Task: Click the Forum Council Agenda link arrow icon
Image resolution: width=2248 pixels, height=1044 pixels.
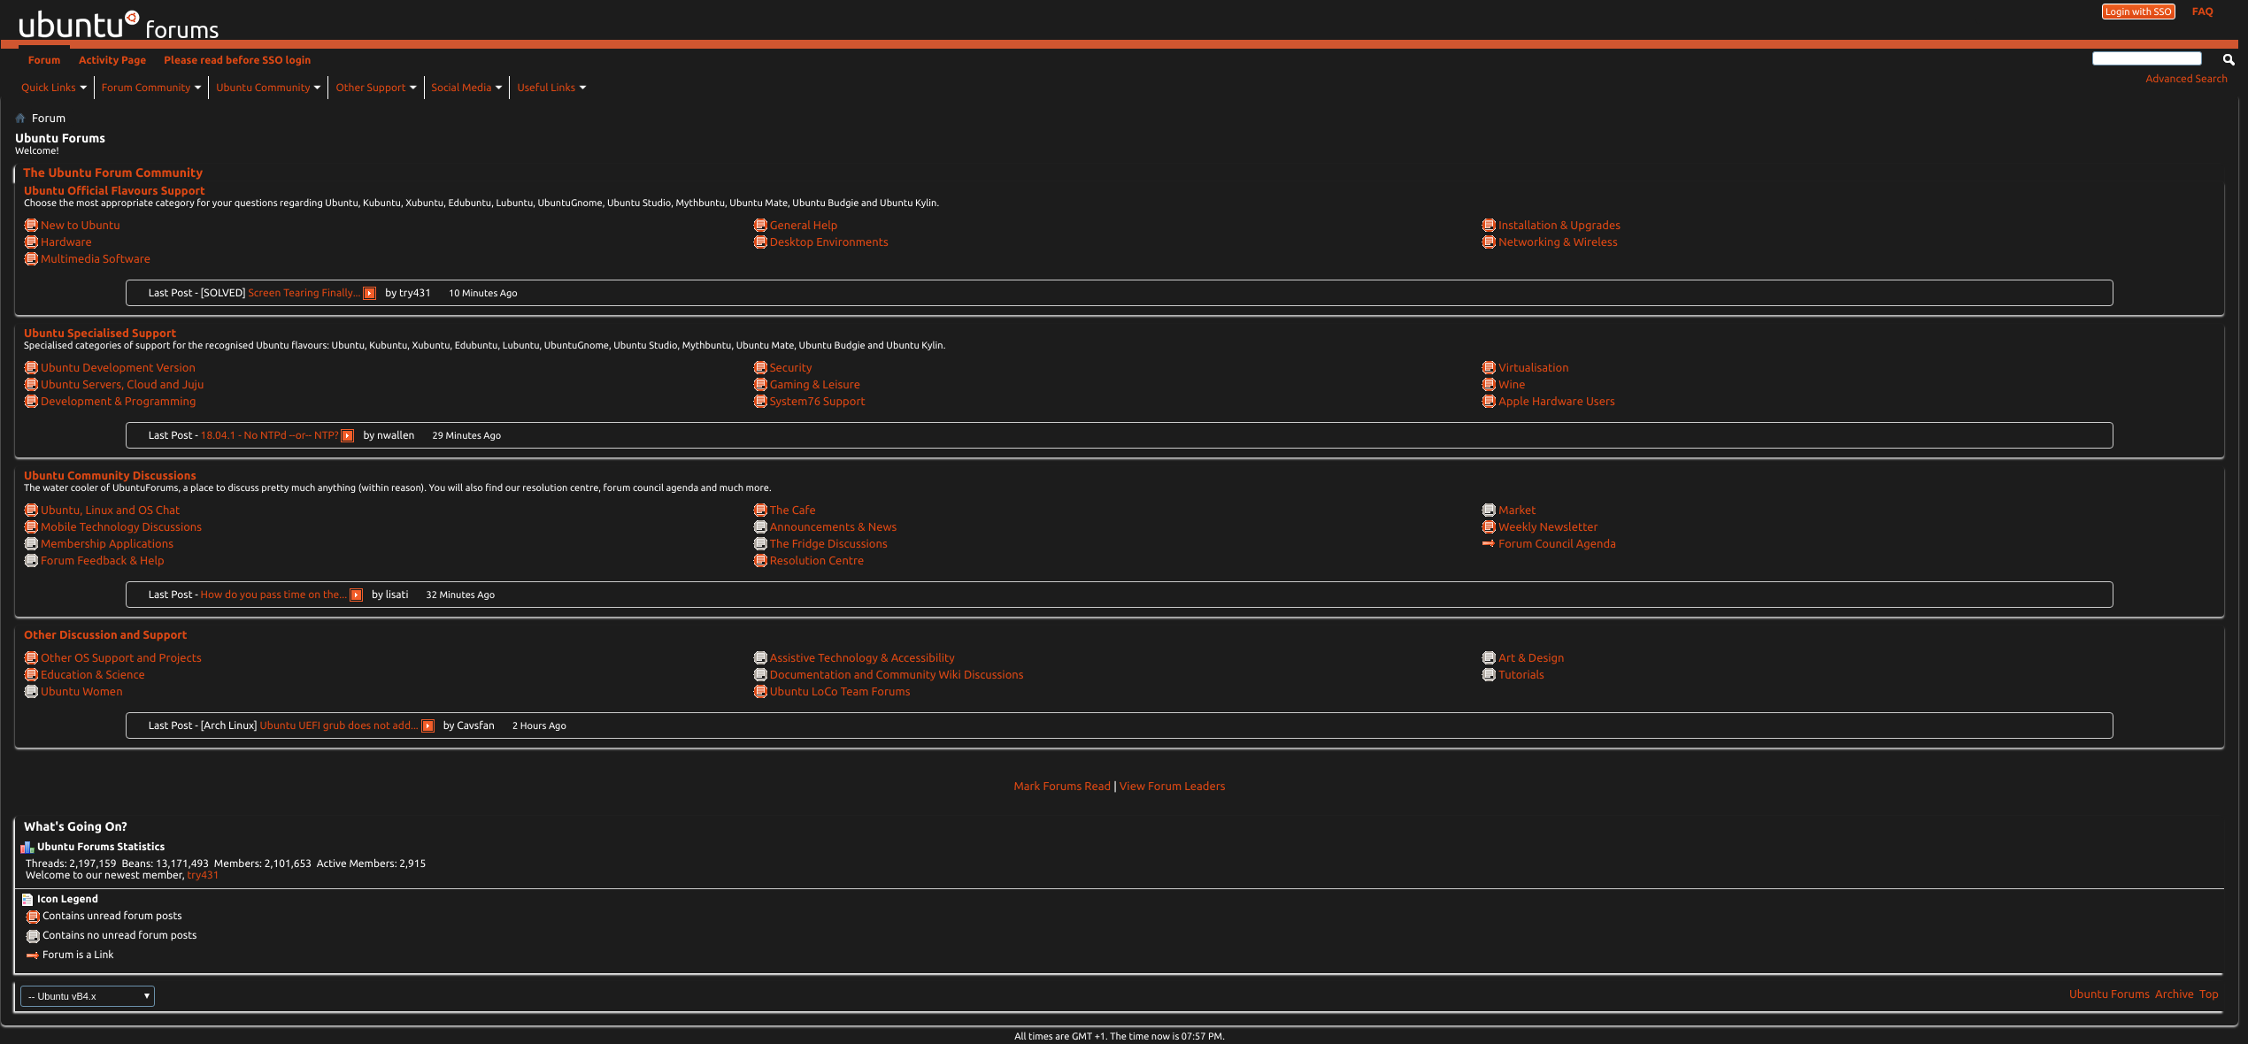Action: (1489, 543)
